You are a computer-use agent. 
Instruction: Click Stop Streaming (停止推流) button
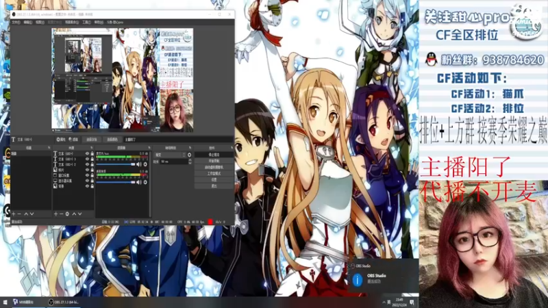point(214,155)
